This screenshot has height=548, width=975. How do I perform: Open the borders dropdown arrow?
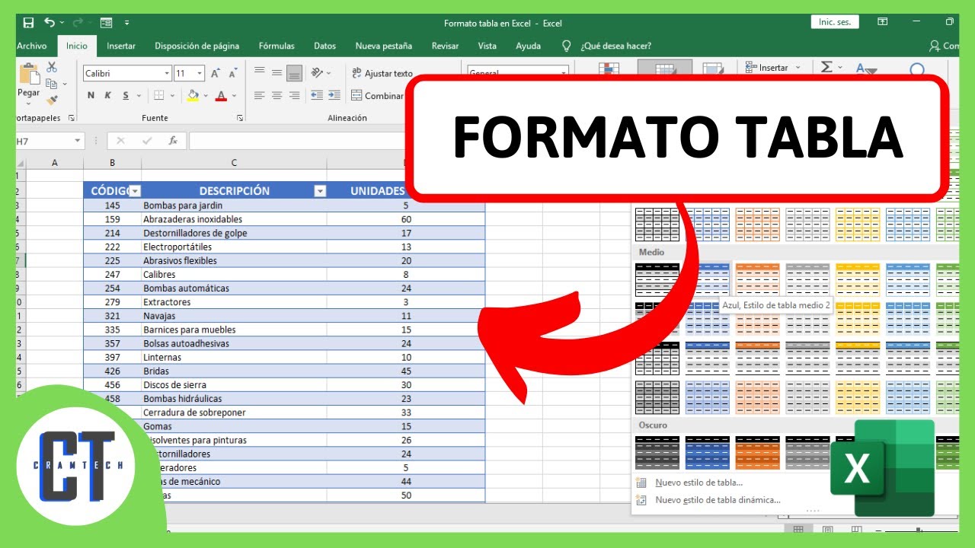(x=172, y=96)
